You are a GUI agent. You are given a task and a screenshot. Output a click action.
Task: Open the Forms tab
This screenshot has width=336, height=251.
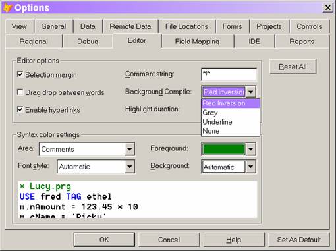(232, 26)
